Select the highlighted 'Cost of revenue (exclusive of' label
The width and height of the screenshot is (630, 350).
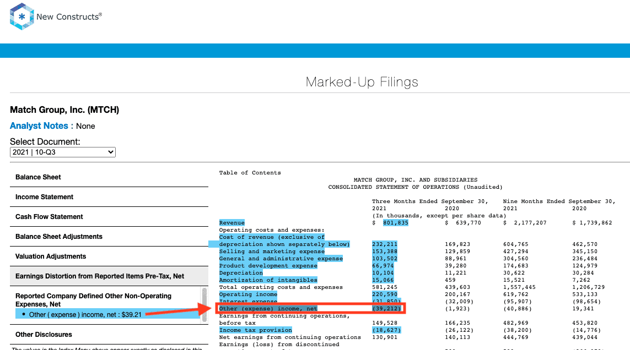(x=272, y=237)
